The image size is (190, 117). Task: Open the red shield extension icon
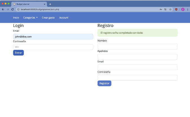(176, 9)
